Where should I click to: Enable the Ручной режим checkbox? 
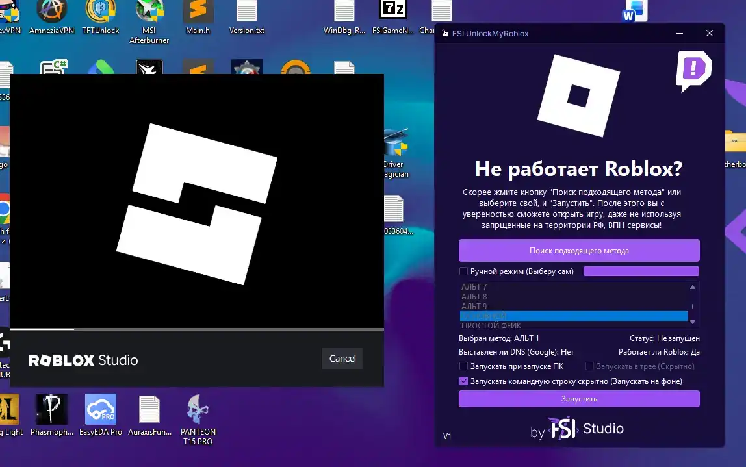point(463,271)
